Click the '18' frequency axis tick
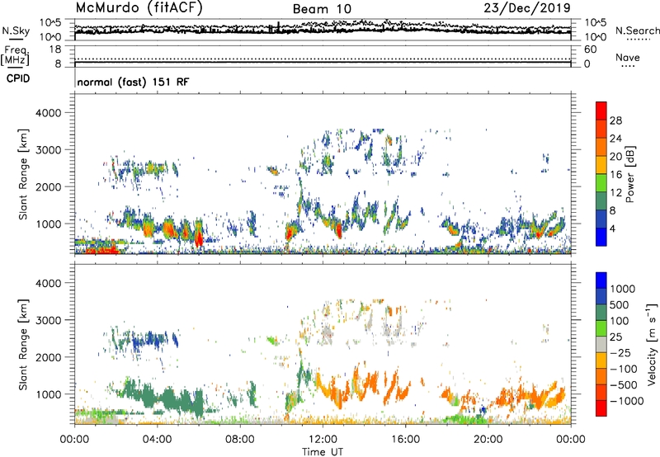The image size is (660, 457). click(55, 49)
